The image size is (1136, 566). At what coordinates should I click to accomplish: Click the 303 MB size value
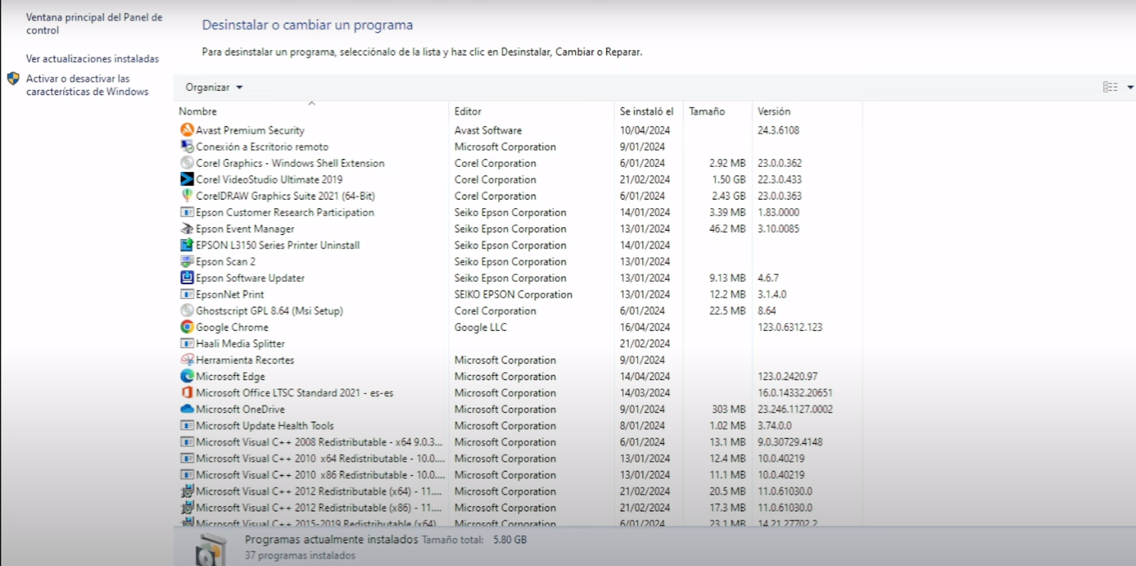728,409
